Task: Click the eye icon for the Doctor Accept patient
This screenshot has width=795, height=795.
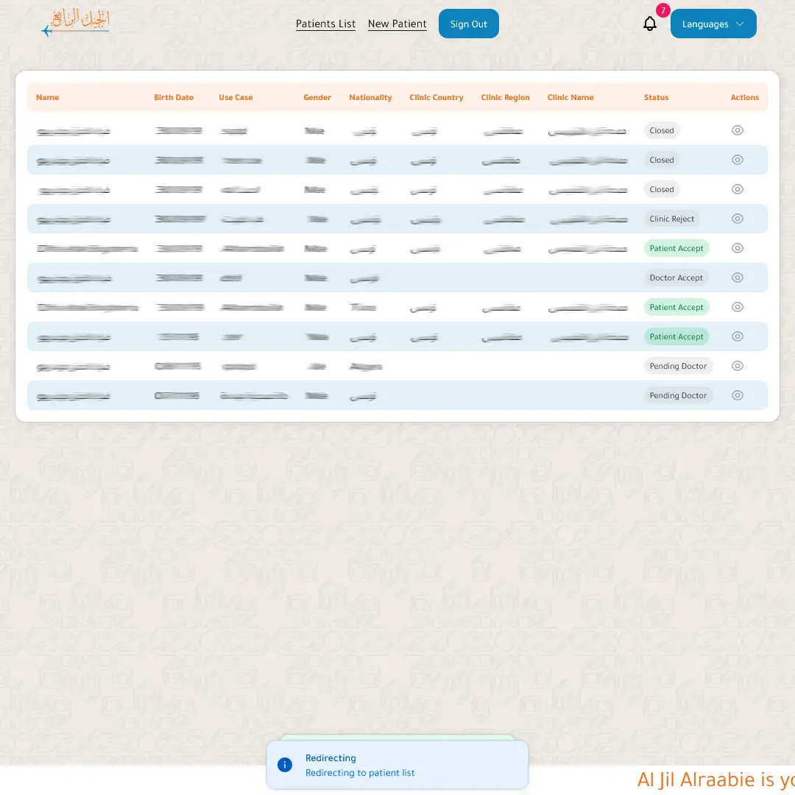Action: [738, 278]
